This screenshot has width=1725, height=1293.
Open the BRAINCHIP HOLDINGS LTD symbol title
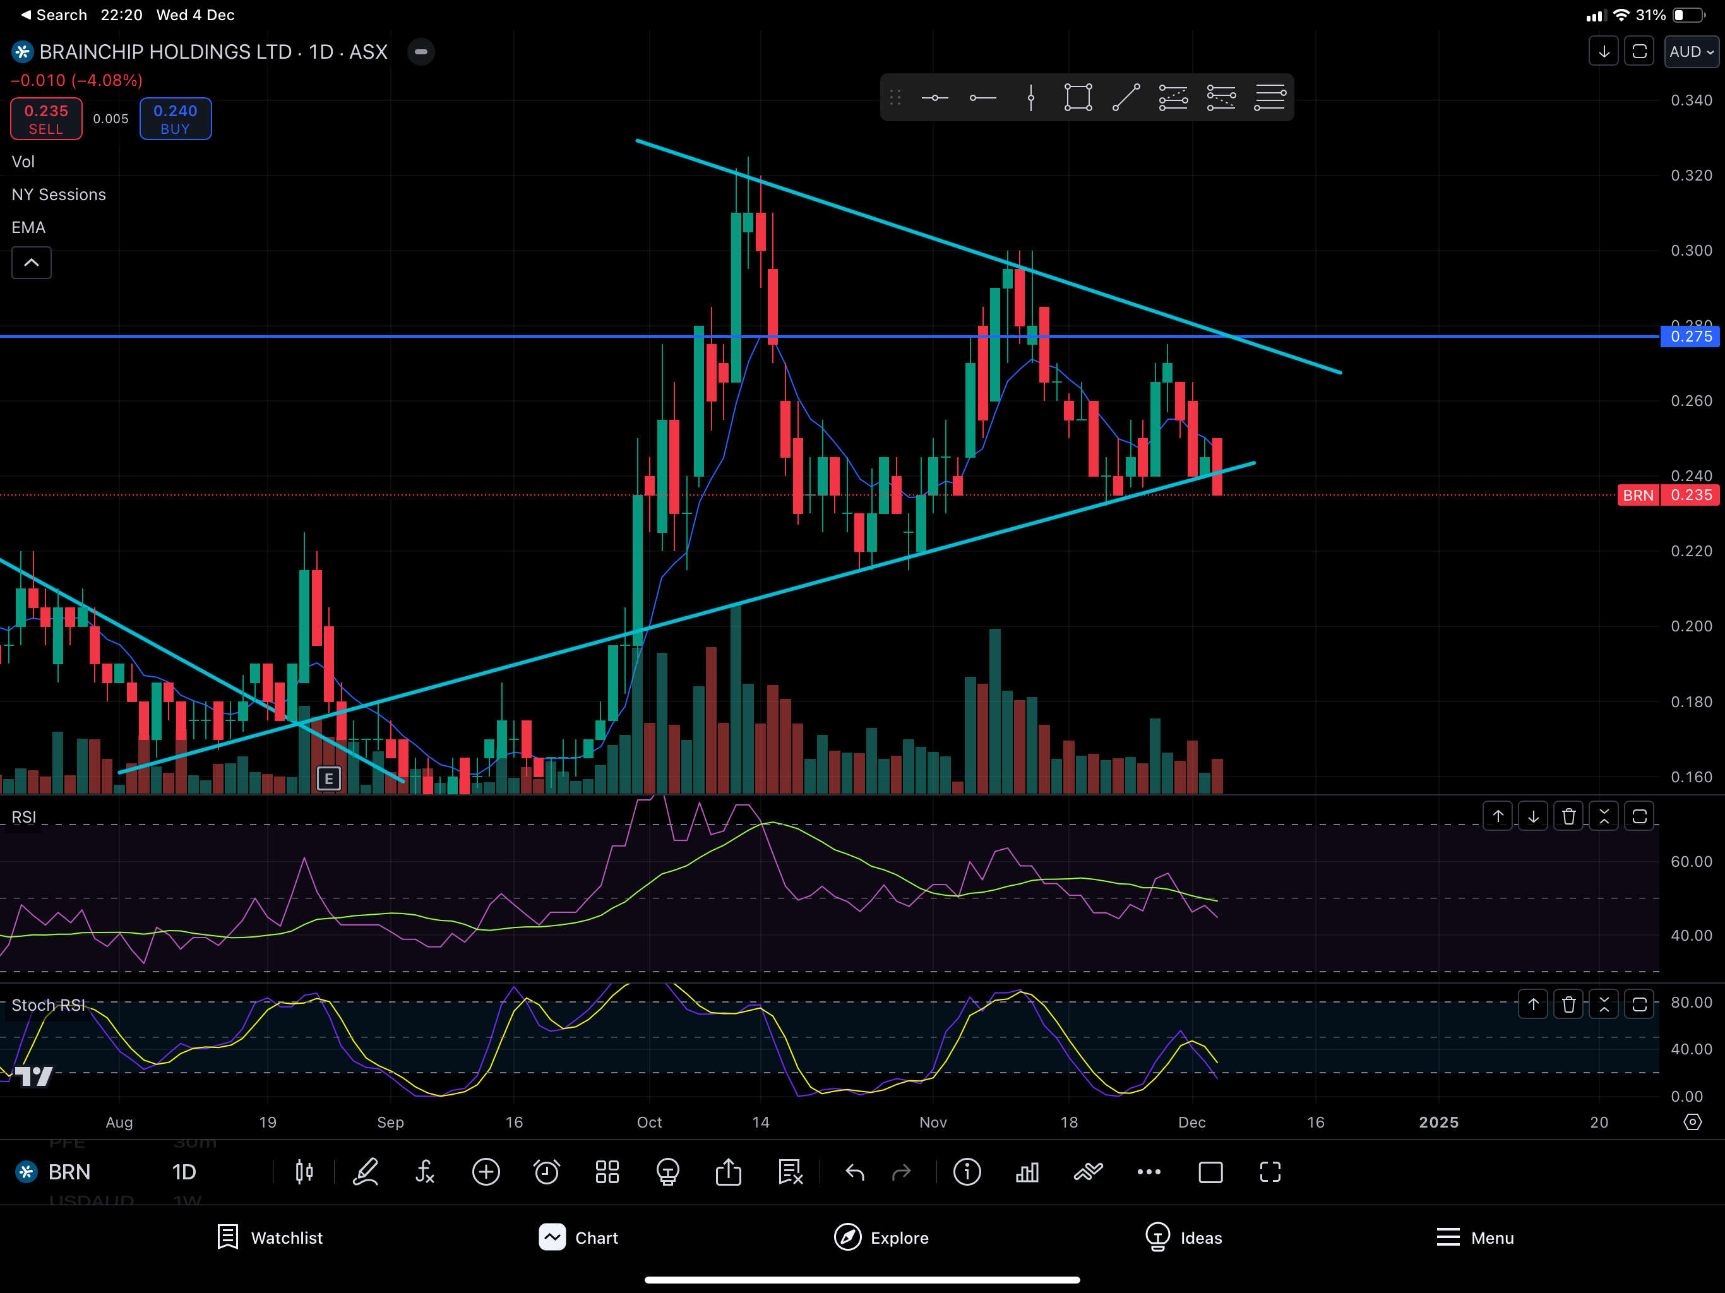pos(213,52)
